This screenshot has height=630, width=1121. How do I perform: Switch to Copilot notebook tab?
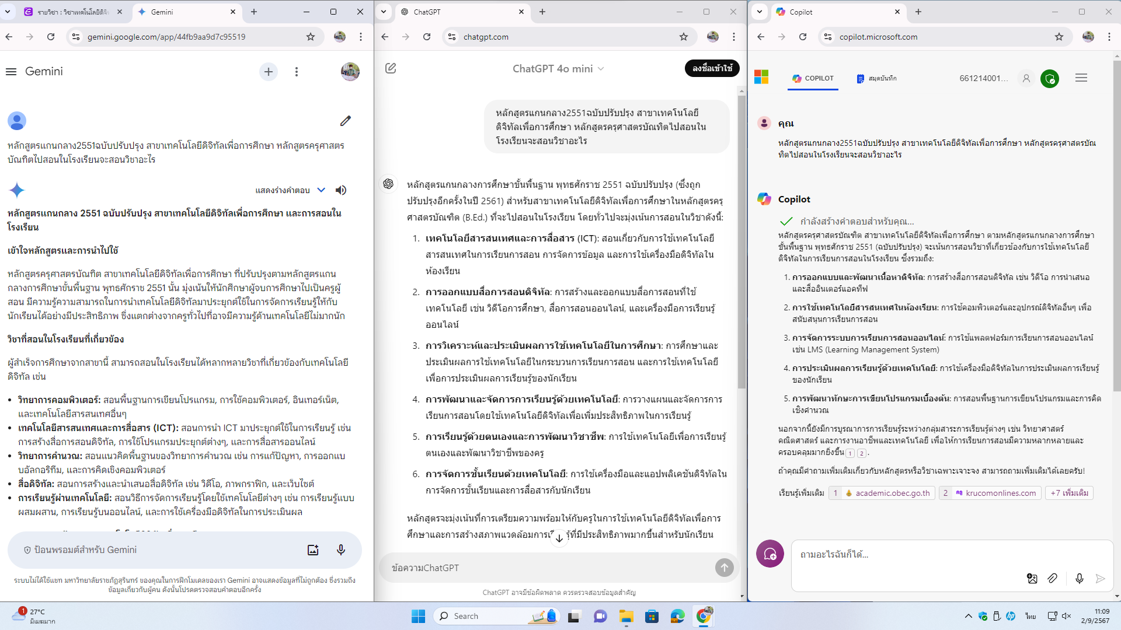(876, 78)
